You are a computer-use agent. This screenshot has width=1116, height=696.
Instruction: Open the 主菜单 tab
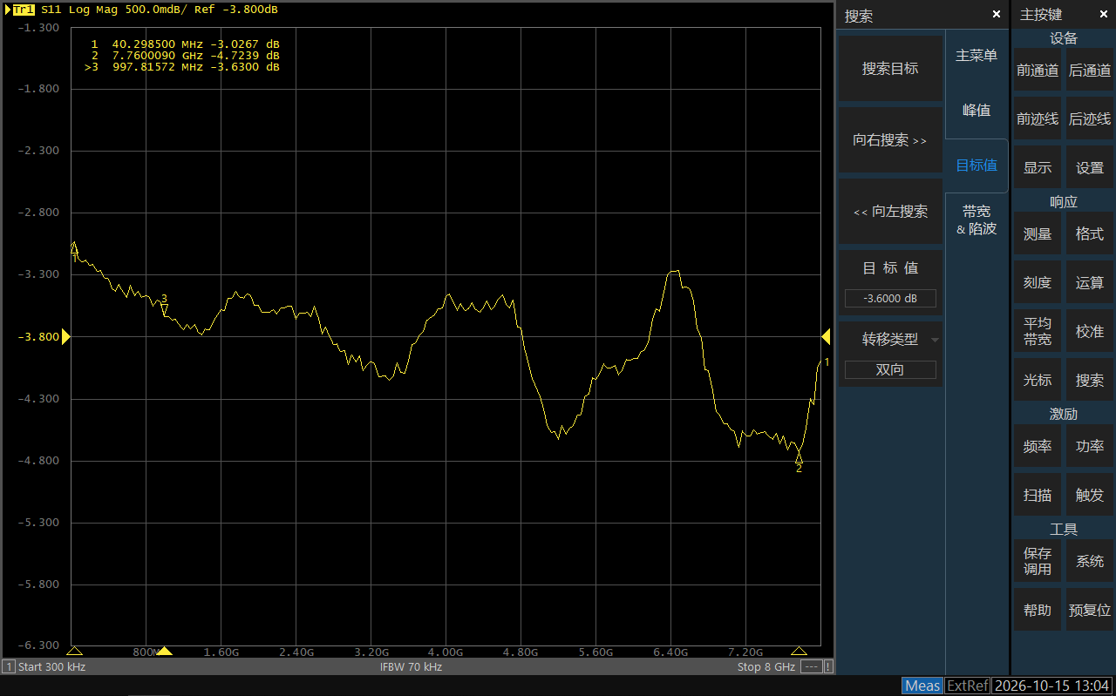[x=976, y=56]
